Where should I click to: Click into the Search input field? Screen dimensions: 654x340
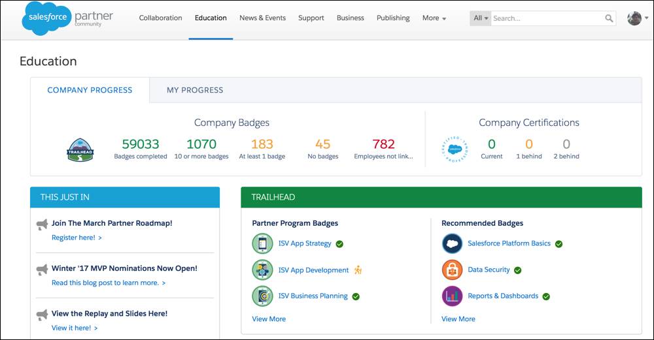pos(547,18)
